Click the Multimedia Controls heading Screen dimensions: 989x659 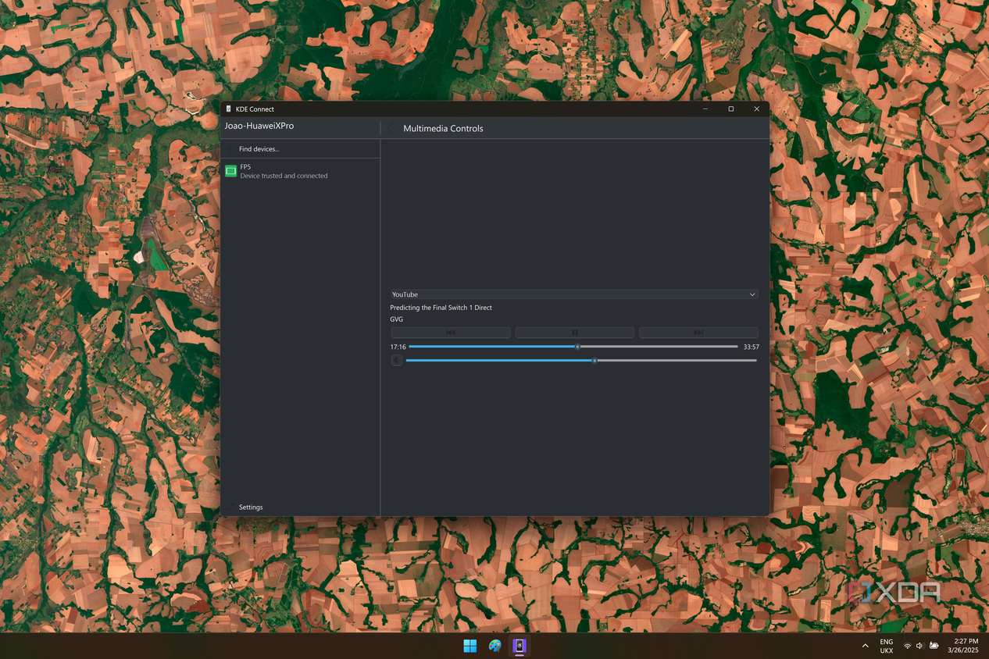click(443, 129)
